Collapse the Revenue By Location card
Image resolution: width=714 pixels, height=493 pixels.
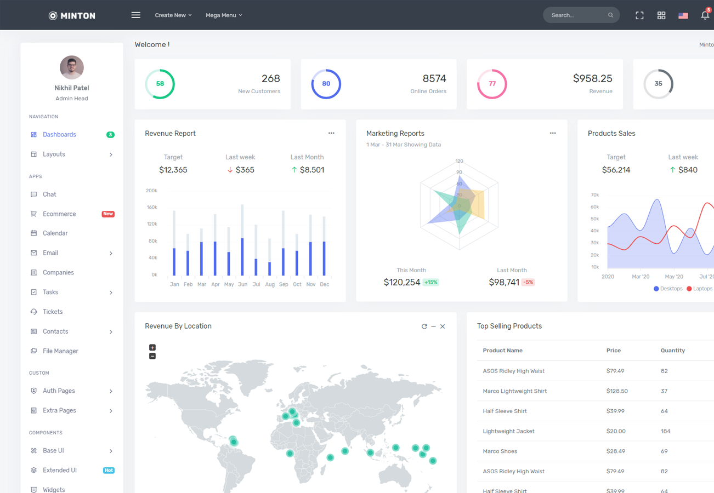tap(433, 326)
